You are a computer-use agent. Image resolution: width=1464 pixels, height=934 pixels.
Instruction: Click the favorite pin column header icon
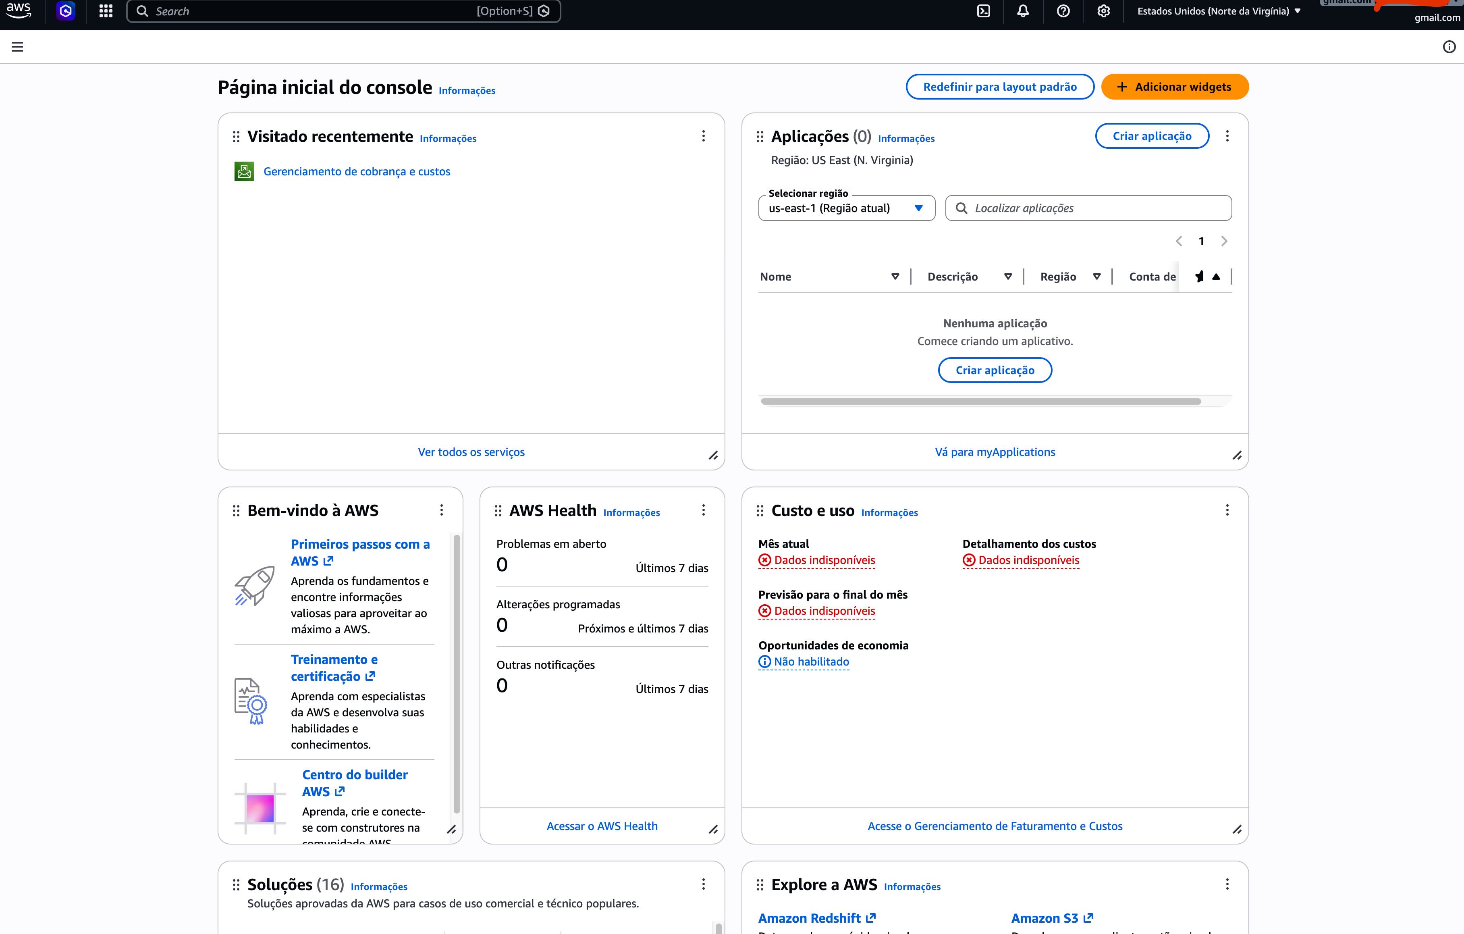tap(1199, 277)
